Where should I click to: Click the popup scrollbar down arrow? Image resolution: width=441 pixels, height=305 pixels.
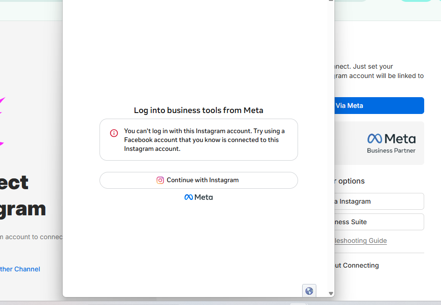tap(331, 293)
